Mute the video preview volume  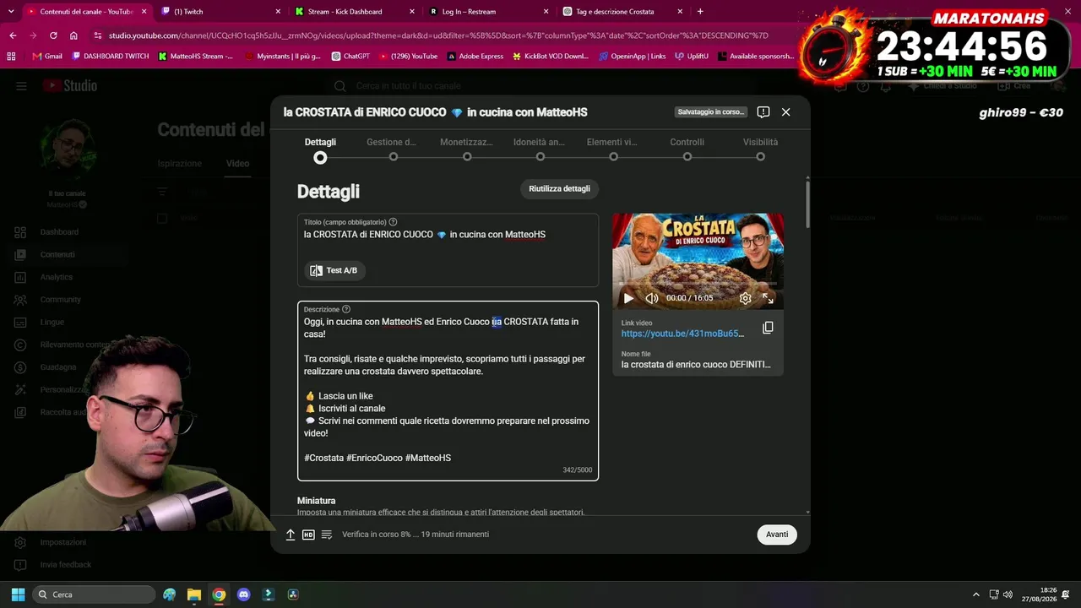tap(651, 298)
